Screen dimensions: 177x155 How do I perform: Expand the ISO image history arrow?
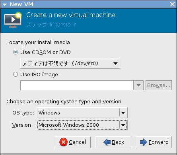[x=138, y=85]
